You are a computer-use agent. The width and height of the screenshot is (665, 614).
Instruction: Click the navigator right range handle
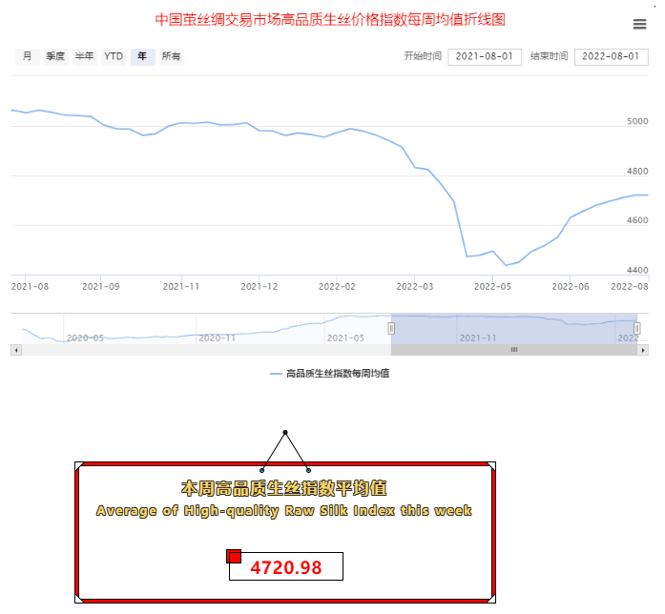tap(637, 328)
